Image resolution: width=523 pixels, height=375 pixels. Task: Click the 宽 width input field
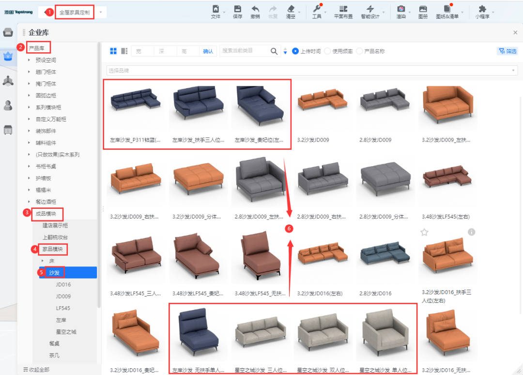pyautogui.click(x=143, y=51)
